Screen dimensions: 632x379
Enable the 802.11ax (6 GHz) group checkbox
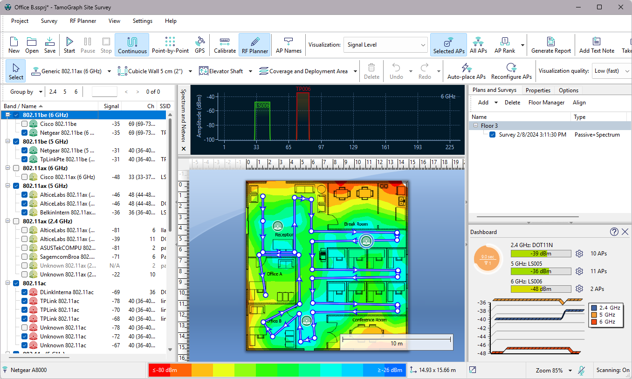tap(16, 168)
